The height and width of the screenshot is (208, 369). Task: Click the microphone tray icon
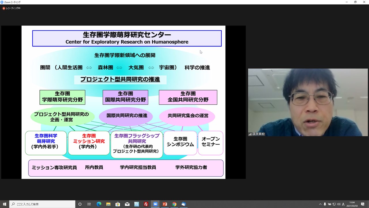[x=325, y=204]
